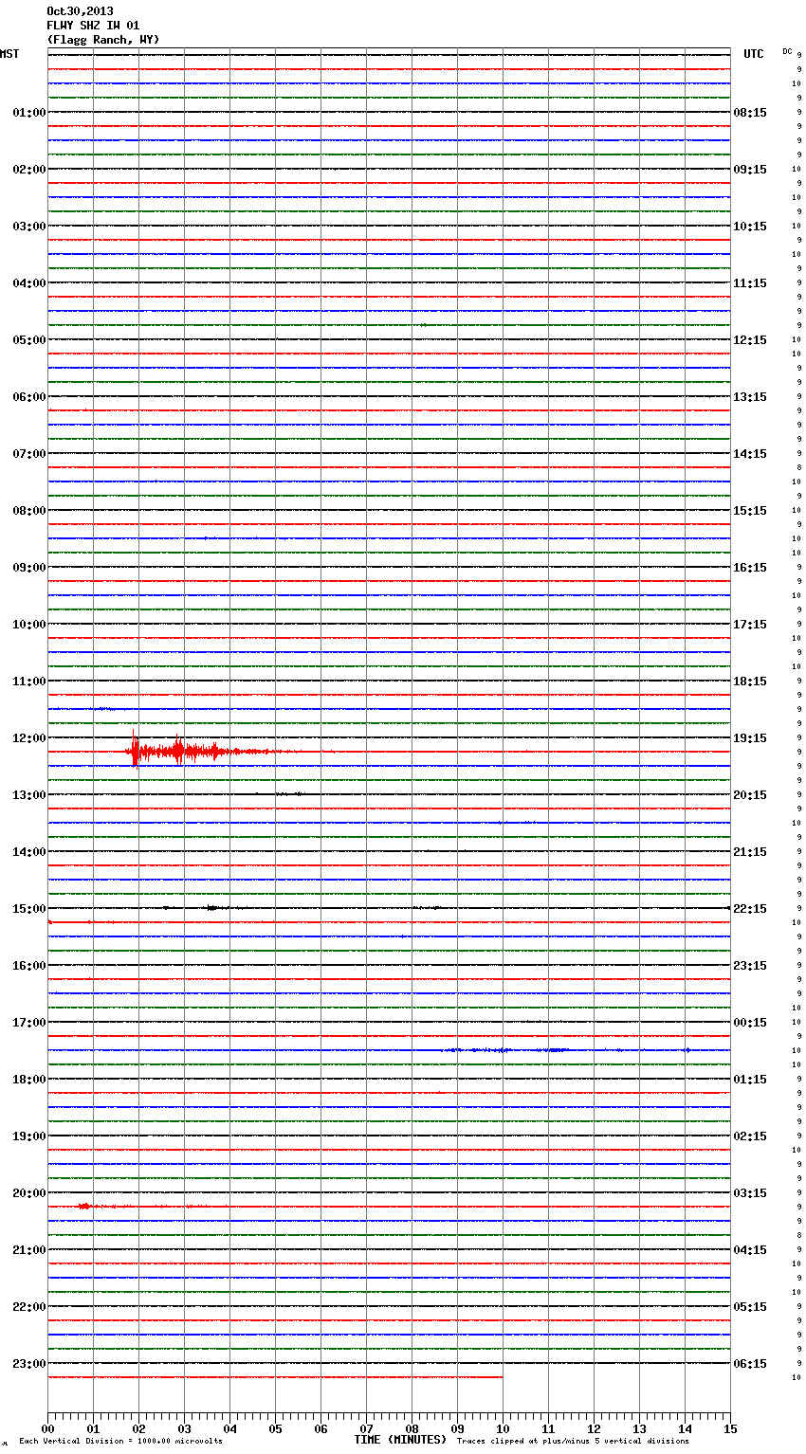This screenshot has height=1454, width=806.
Task: Click the date label Oct30,2013
Action: pyautogui.click(x=80, y=11)
